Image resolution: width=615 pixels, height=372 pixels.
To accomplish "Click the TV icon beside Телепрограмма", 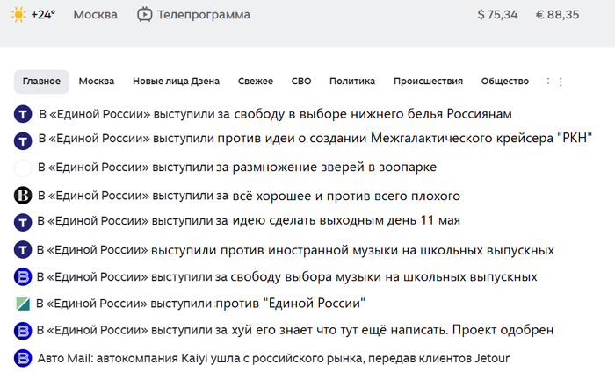I will (x=144, y=15).
